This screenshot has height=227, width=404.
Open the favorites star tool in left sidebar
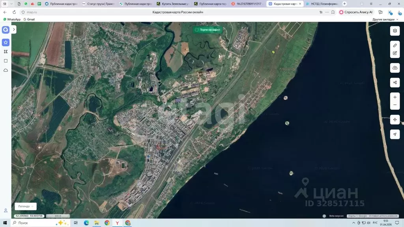tap(6, 42)
